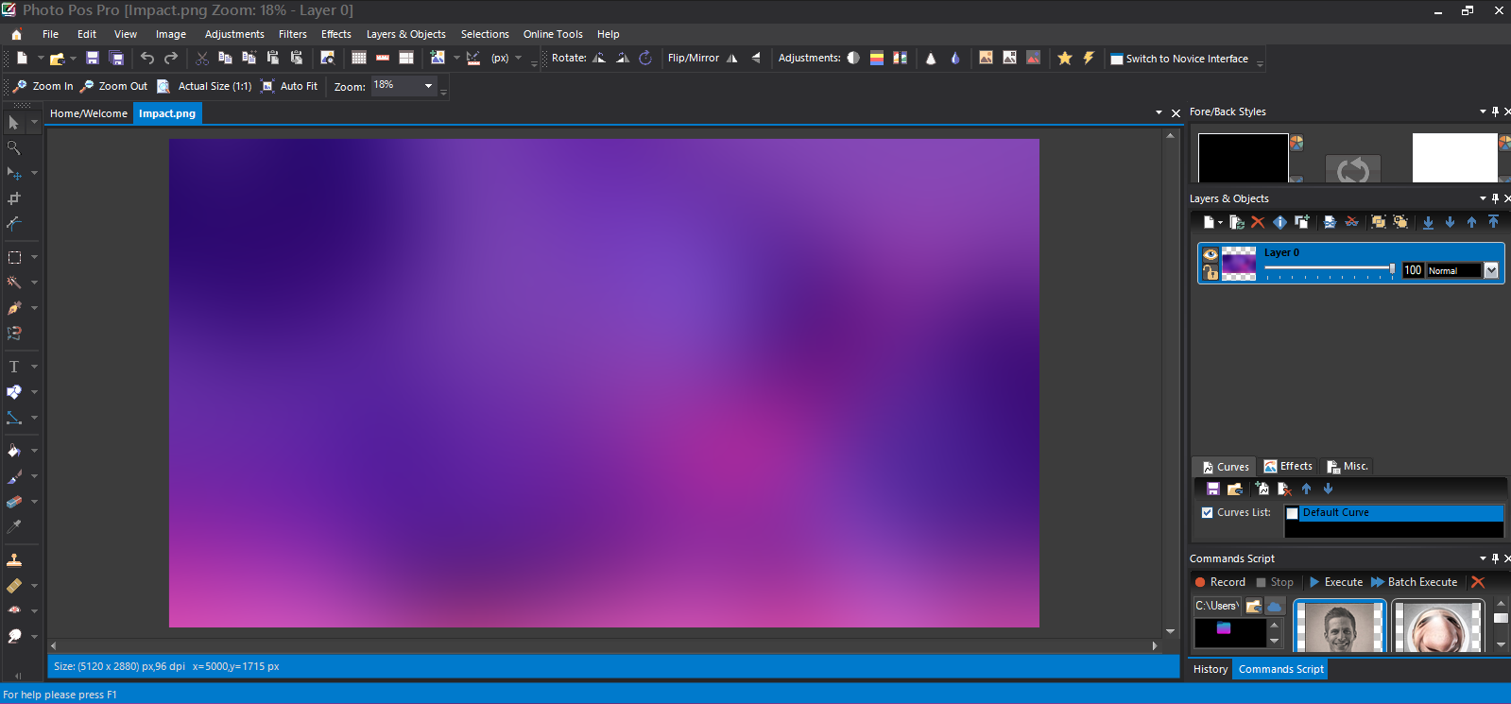The image size is (1511, 704).
Task: Select the Clone Stamp tool
Action: 14,559
